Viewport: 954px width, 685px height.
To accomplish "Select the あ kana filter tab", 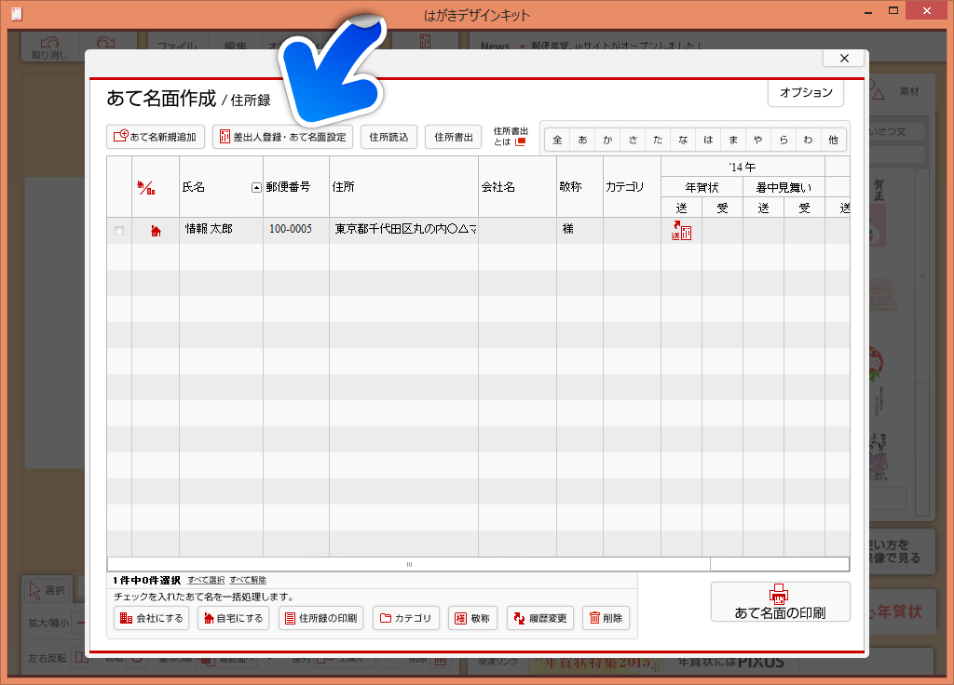I will [582, 140].
